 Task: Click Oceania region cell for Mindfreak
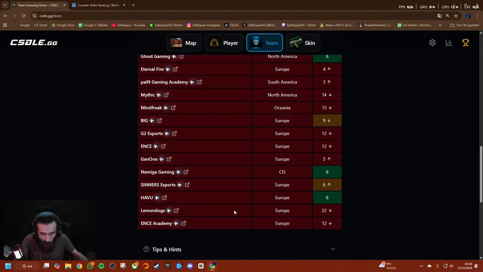(x=282, y=108)
